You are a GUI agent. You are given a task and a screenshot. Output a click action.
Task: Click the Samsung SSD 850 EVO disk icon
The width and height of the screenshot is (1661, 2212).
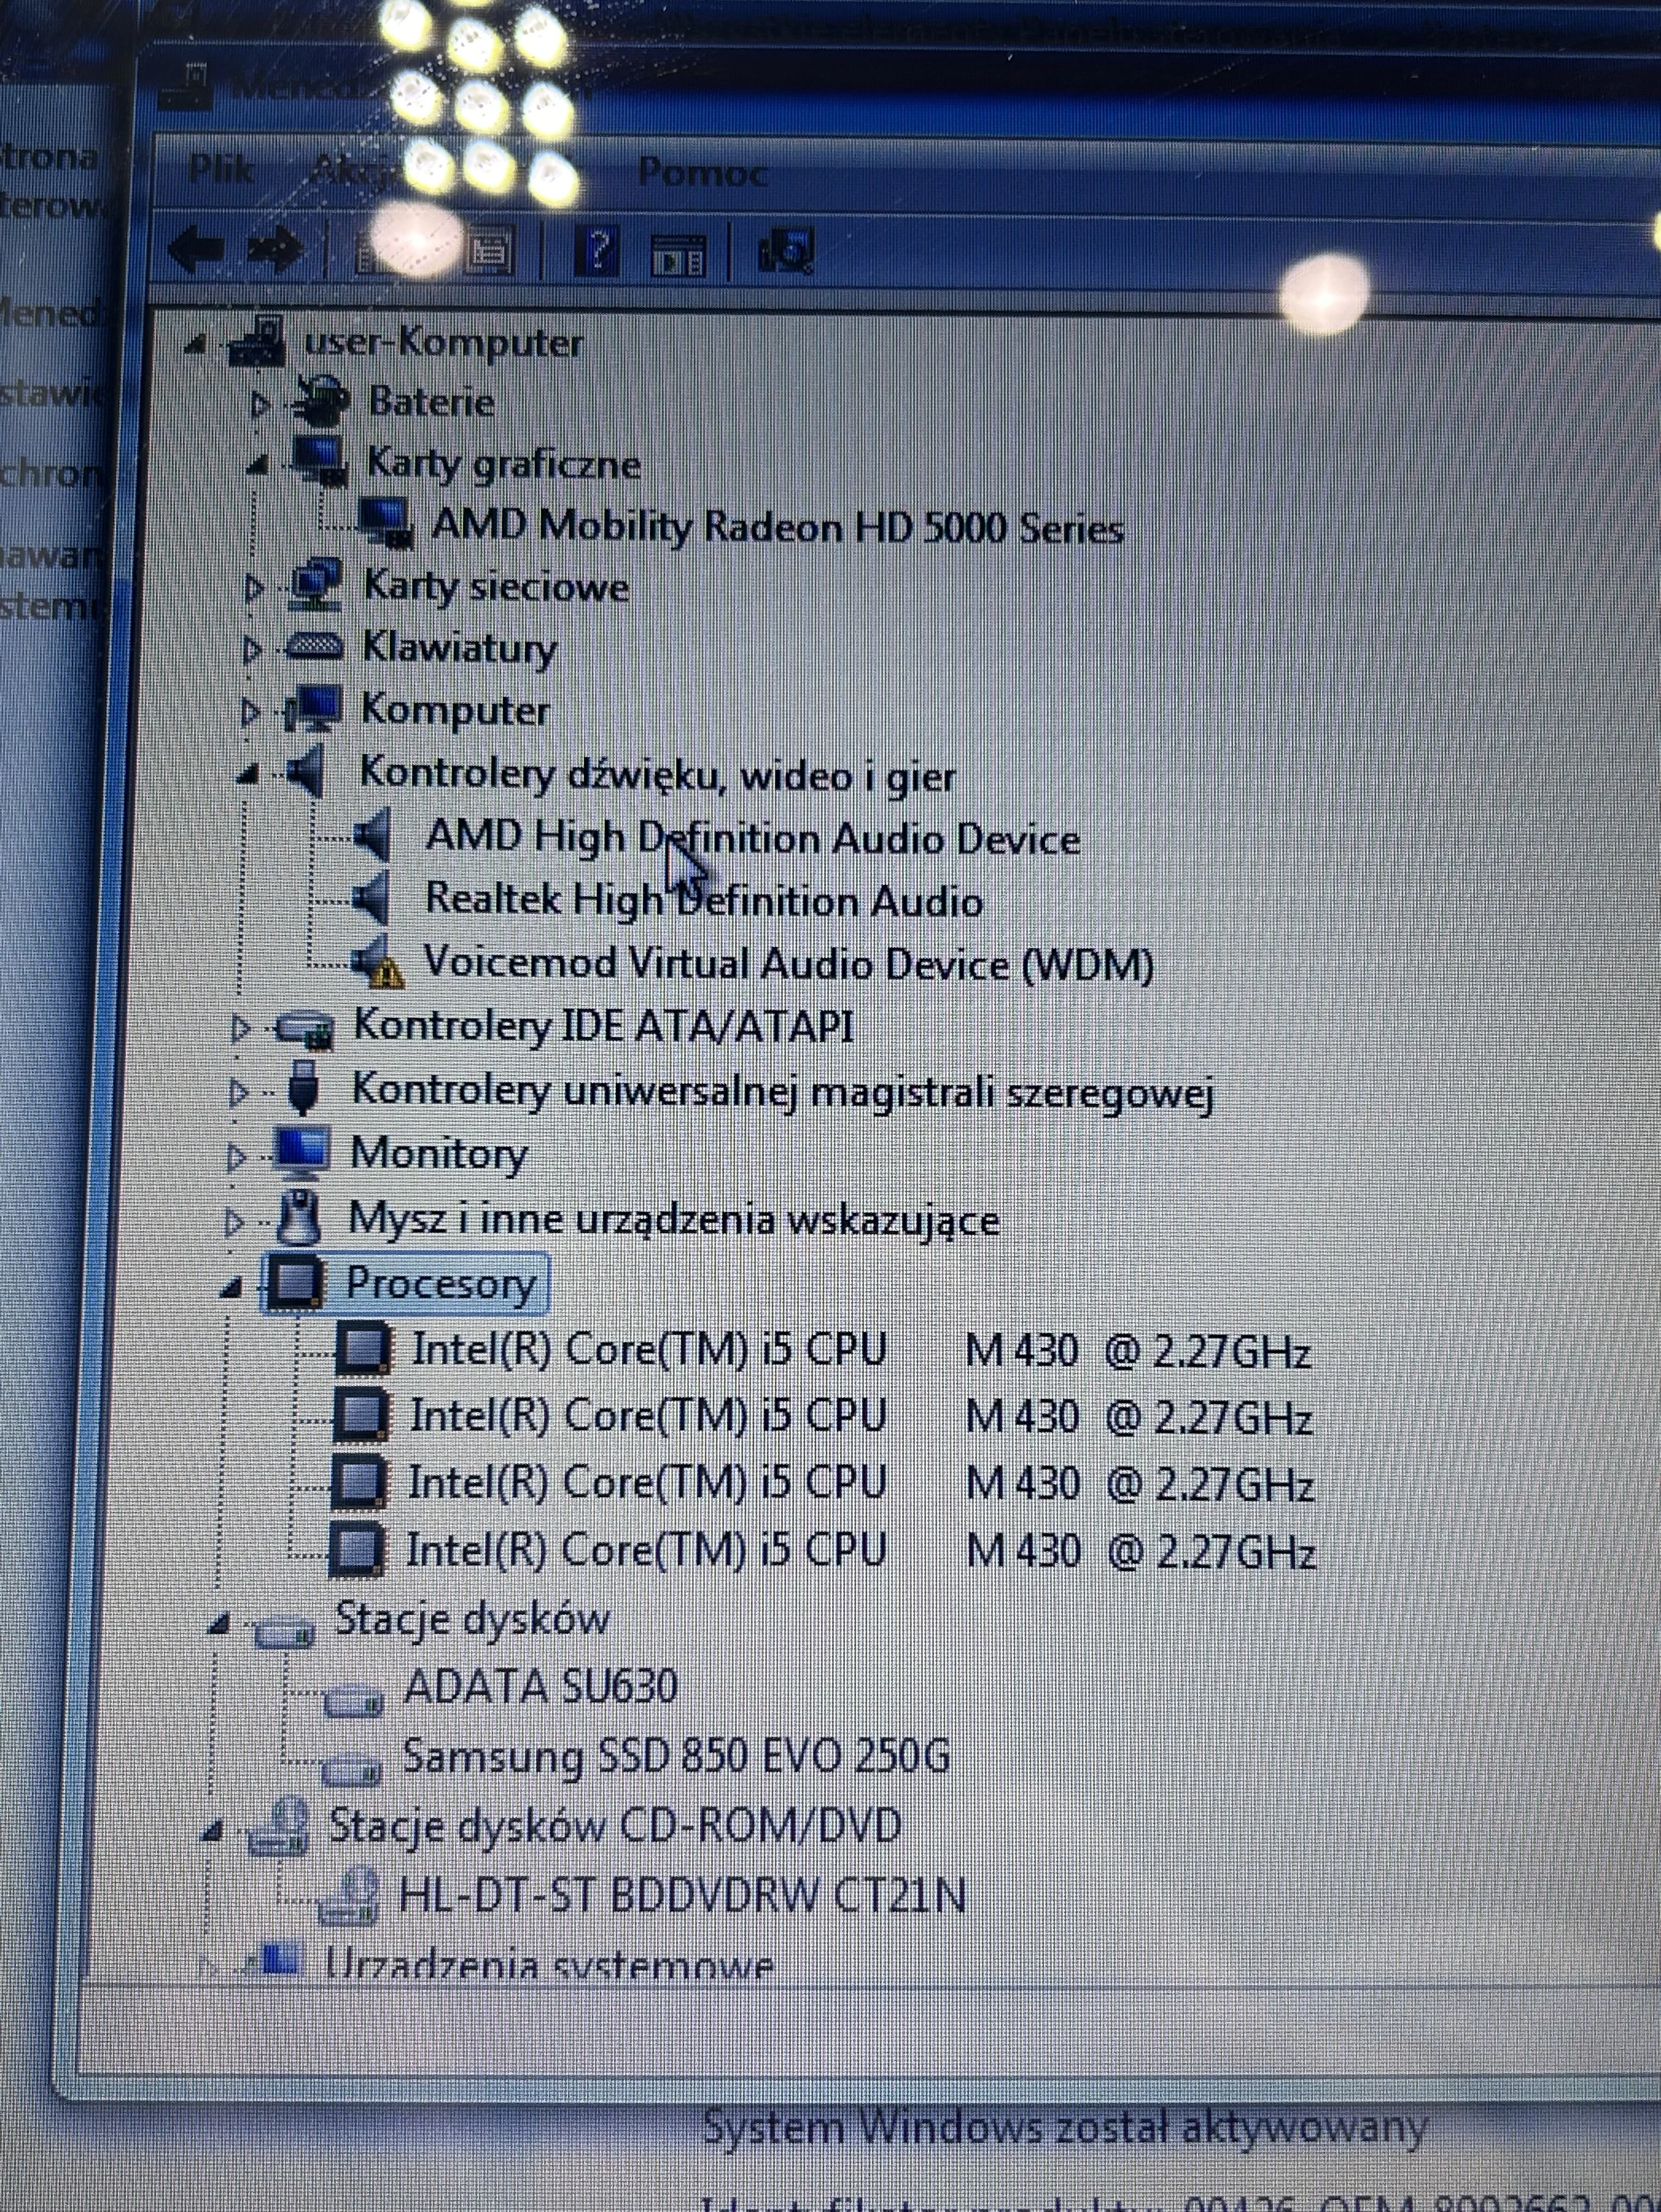[351, 1771]
